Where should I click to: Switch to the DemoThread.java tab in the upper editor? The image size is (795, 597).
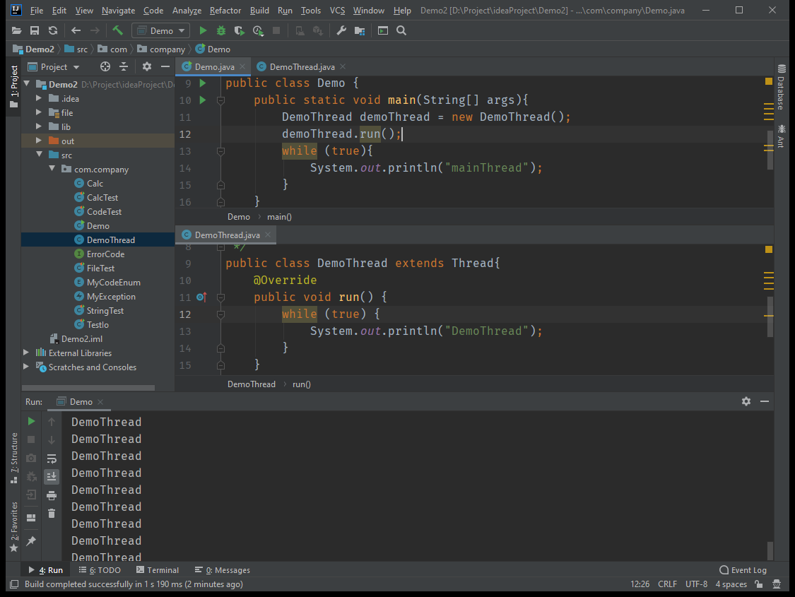coord(301,67)
